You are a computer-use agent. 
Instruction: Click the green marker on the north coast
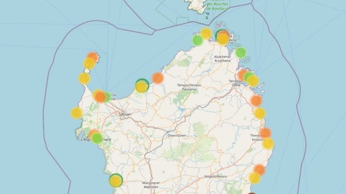click(x=198, y=40)
